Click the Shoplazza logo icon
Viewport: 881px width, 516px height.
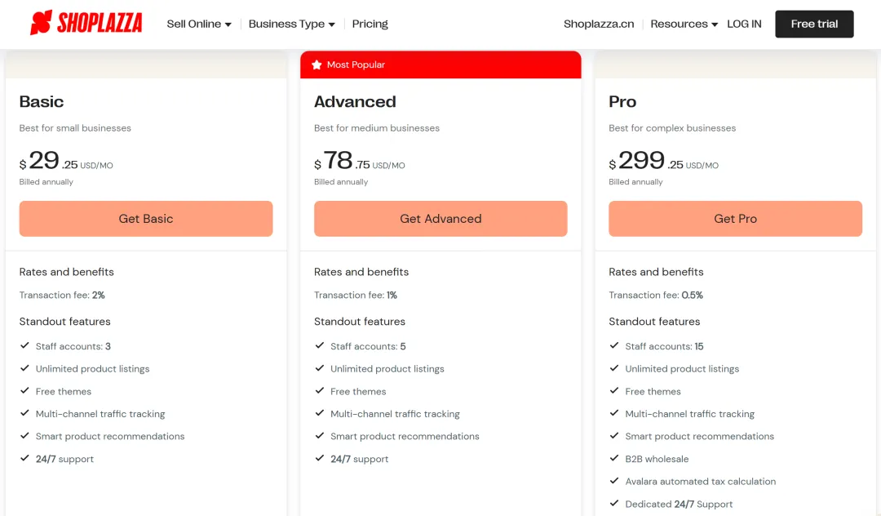(41, 23)
